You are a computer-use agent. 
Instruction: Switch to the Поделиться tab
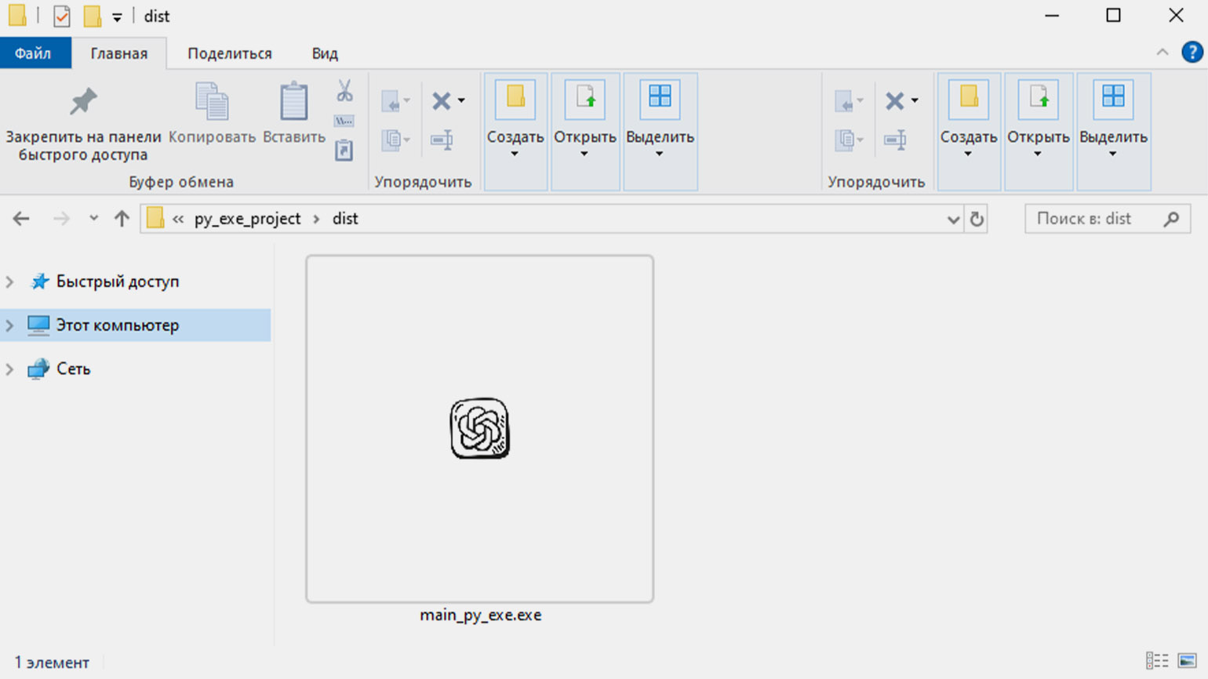[230, 53]
